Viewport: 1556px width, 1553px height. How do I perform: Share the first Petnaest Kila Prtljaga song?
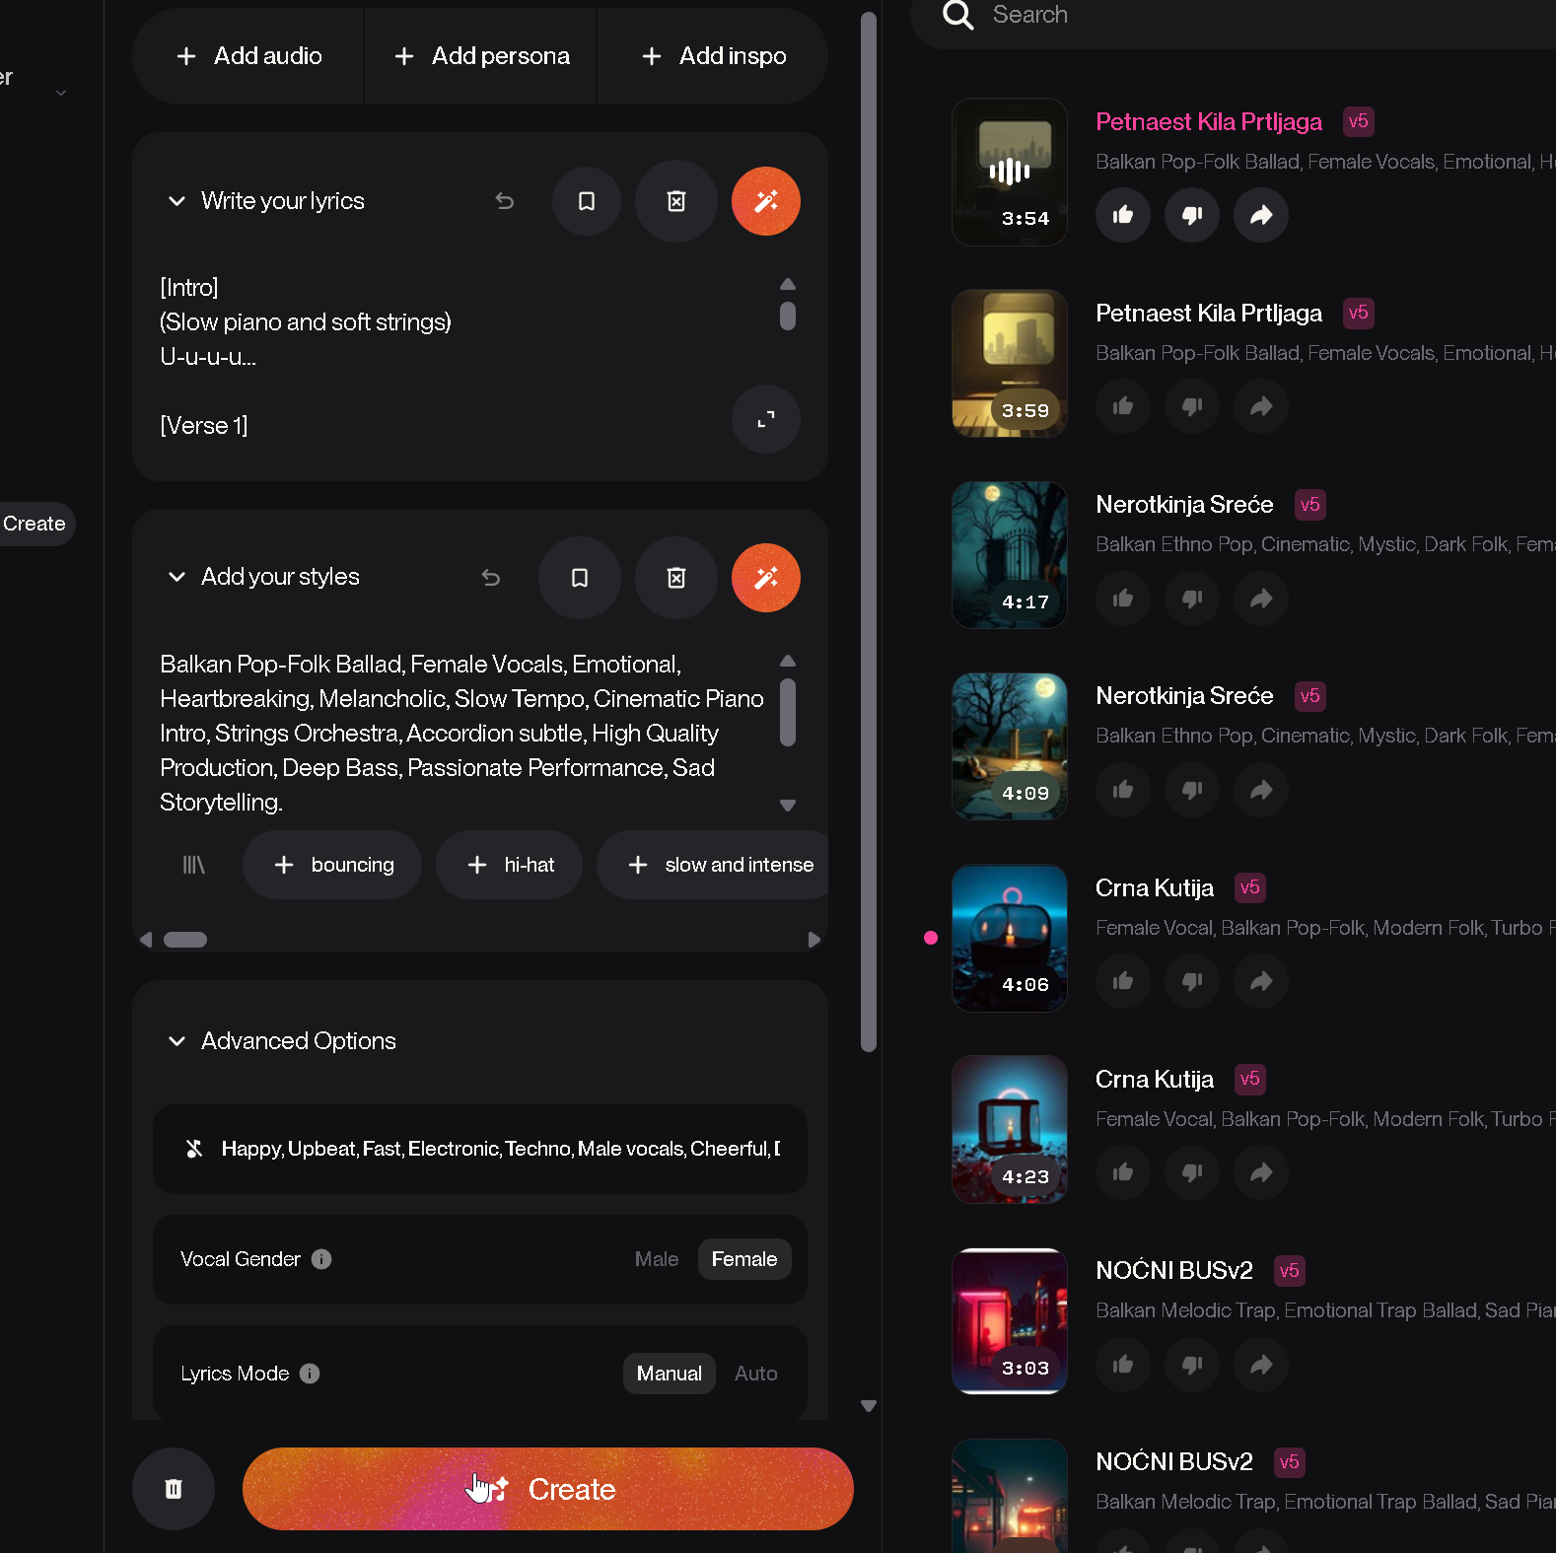point(1260,215)
